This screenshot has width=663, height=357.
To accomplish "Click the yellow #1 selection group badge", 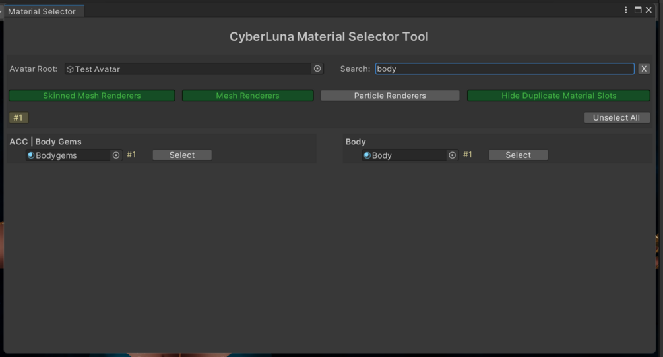I will click(x=18, y=117).
